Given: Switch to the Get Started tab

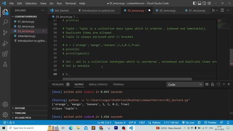Looking at the screenshot, I should [x=62, y=11].
